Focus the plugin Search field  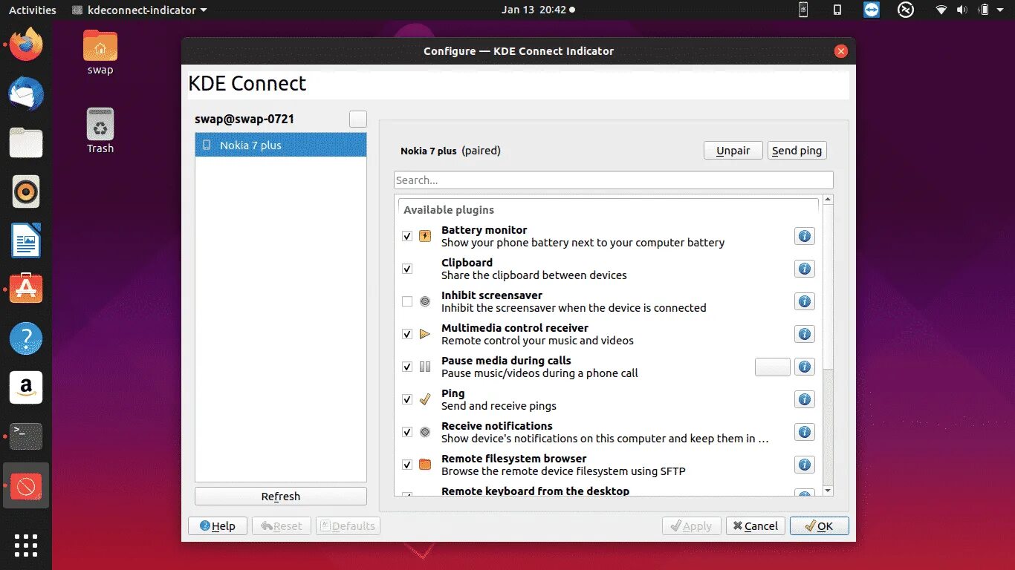pos(614,180)
